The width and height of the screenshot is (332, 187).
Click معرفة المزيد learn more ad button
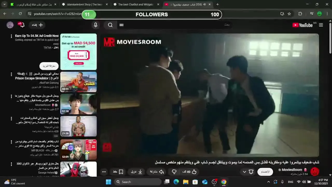(x=49, y=66)
